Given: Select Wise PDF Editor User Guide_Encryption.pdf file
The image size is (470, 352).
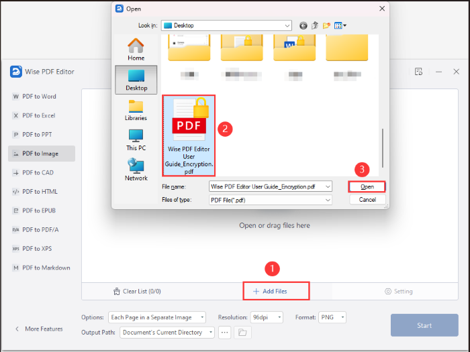Looking at the screenshot, I should (189, 135).
